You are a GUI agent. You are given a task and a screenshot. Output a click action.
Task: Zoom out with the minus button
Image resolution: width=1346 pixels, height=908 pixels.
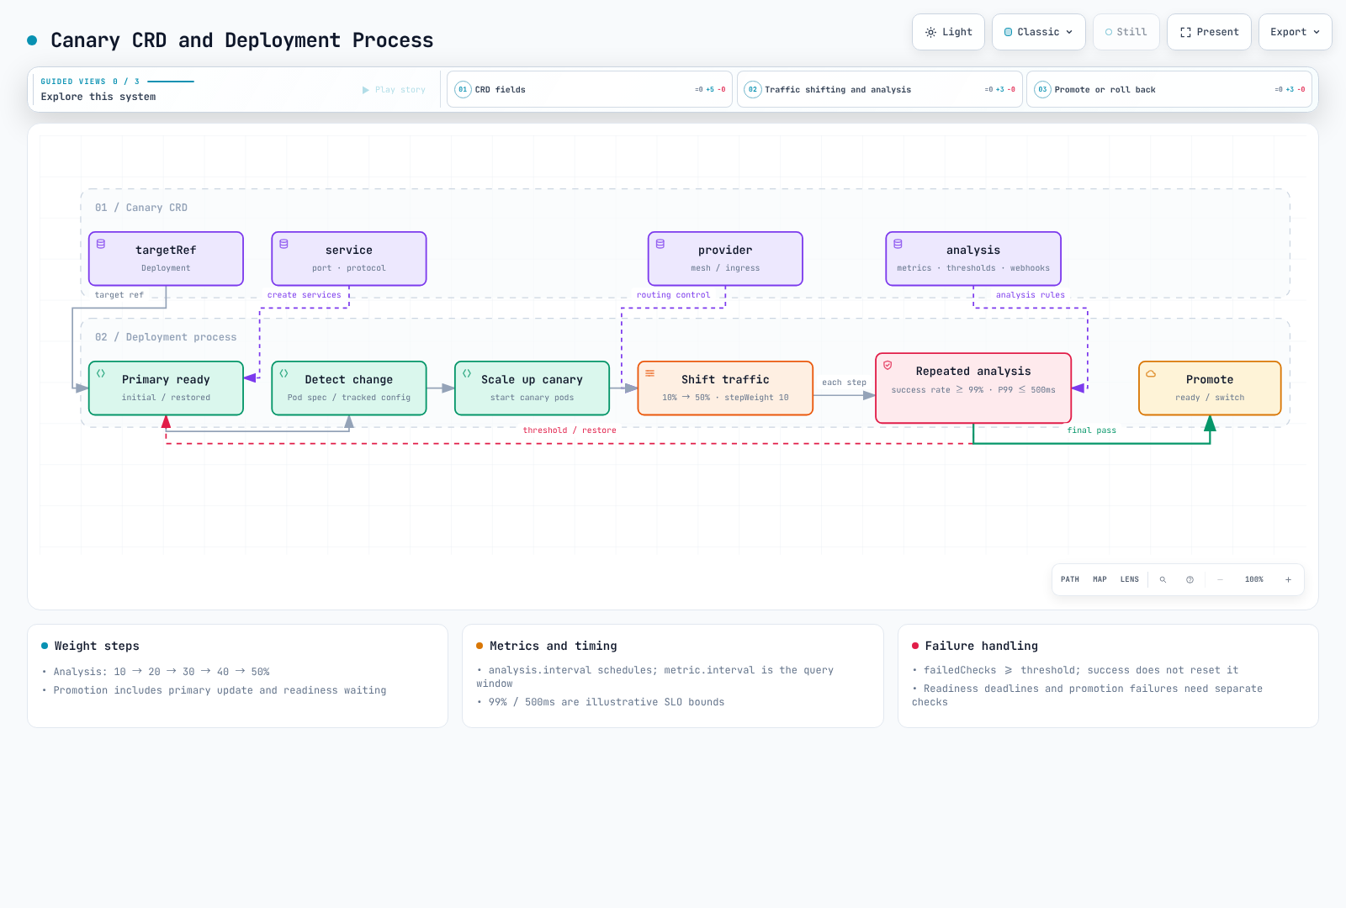coord(1220,579)
